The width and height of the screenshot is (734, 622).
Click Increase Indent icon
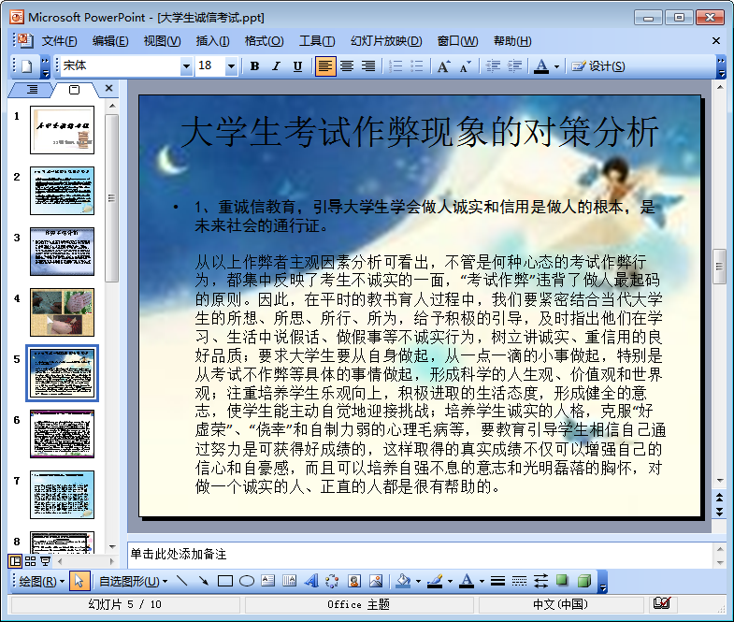[x=514, y=66]
